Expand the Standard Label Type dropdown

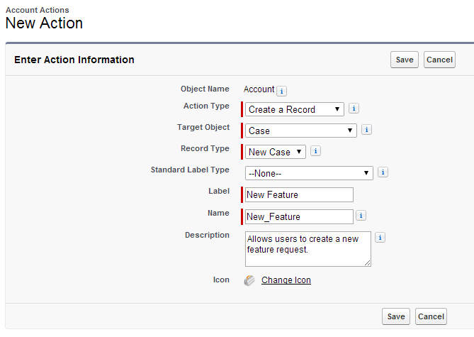[x=309, y=173]
